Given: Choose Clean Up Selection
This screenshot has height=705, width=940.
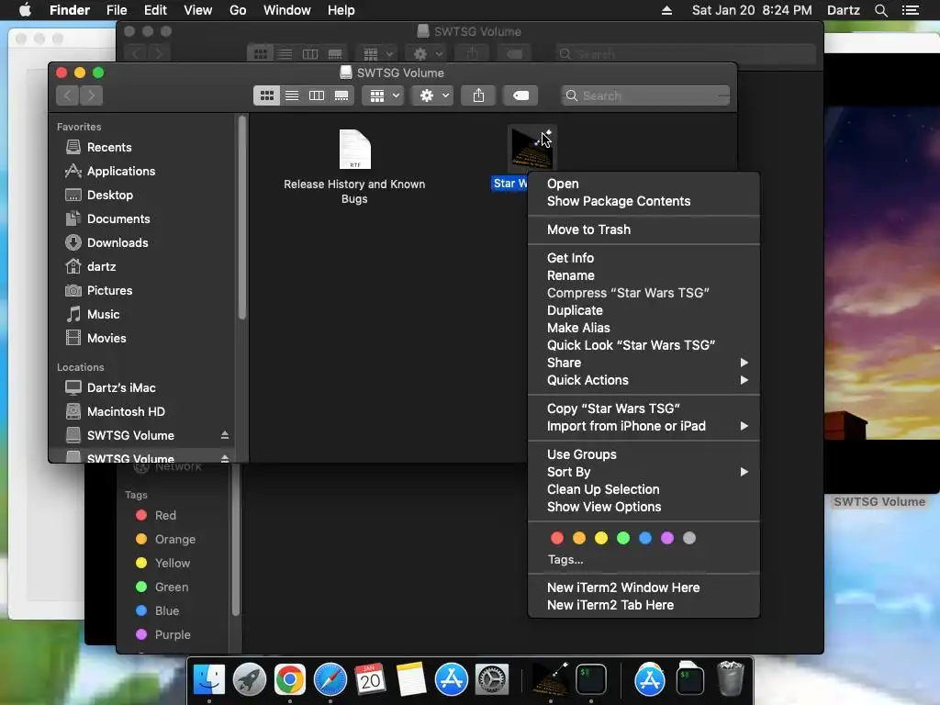Looking at the screenshot, I should (x=643, y=489).
